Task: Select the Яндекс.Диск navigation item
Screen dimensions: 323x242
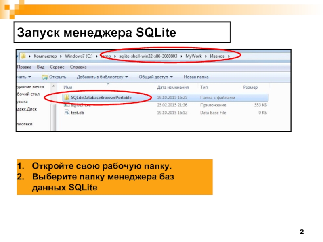Action: (27, 109)
